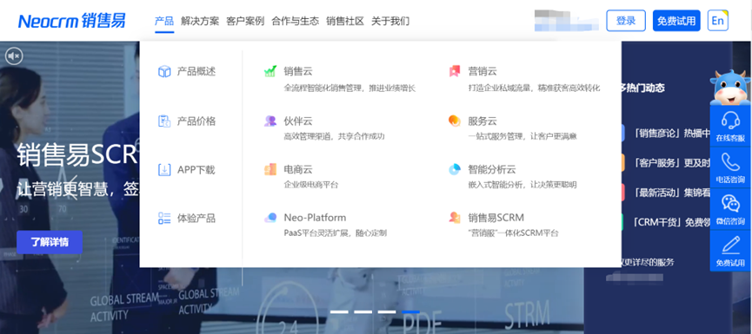Click the 免费试用 header button
The image size is (752, 334).
pyautogui.click(x=676, y=21)
